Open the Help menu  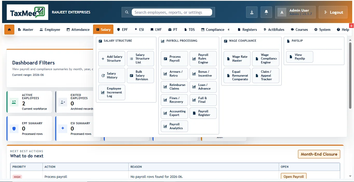click(x=343, y=30)
